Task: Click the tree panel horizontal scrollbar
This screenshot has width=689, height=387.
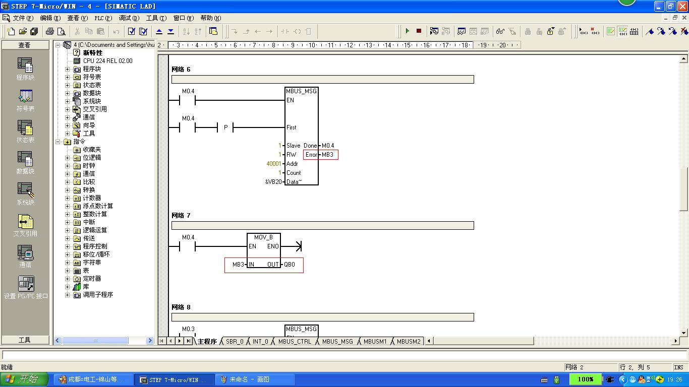Action: [103, 341]
